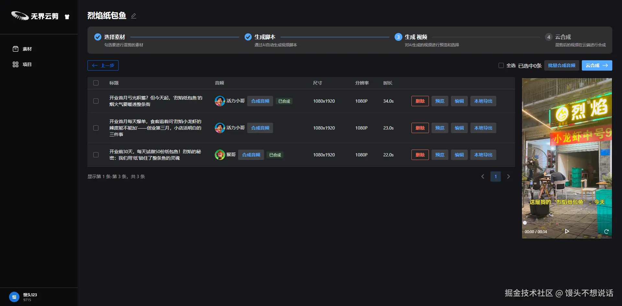Open 项目 in the sidebar
The image size is (622, 306).
tap(22, 64)
